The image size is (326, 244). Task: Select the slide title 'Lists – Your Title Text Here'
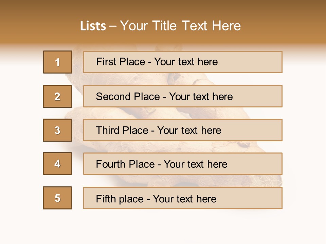160,26
